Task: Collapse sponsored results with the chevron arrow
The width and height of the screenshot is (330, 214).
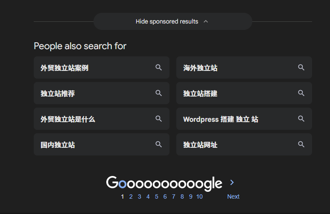Action: 206,21
